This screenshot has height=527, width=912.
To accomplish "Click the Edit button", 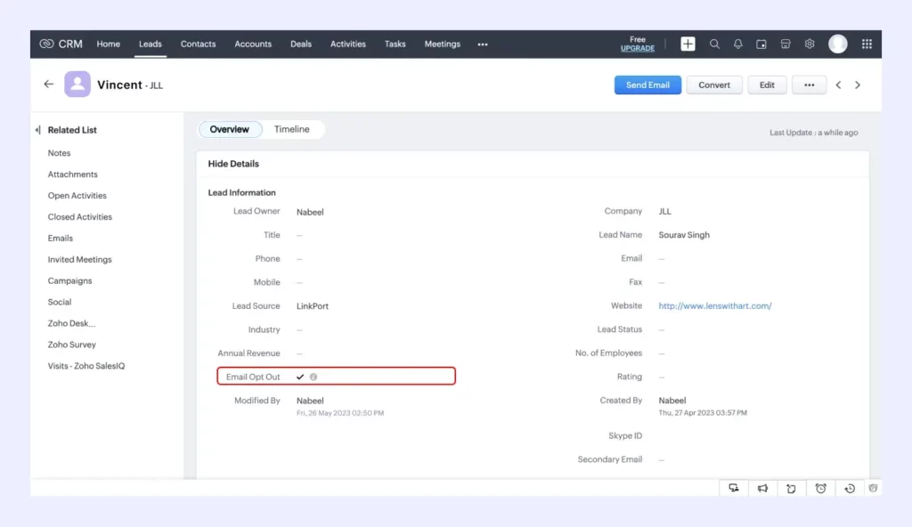I will (767, 85).
